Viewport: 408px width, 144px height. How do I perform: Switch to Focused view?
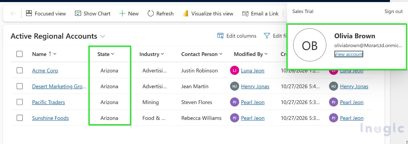click(x=46, y=14)
